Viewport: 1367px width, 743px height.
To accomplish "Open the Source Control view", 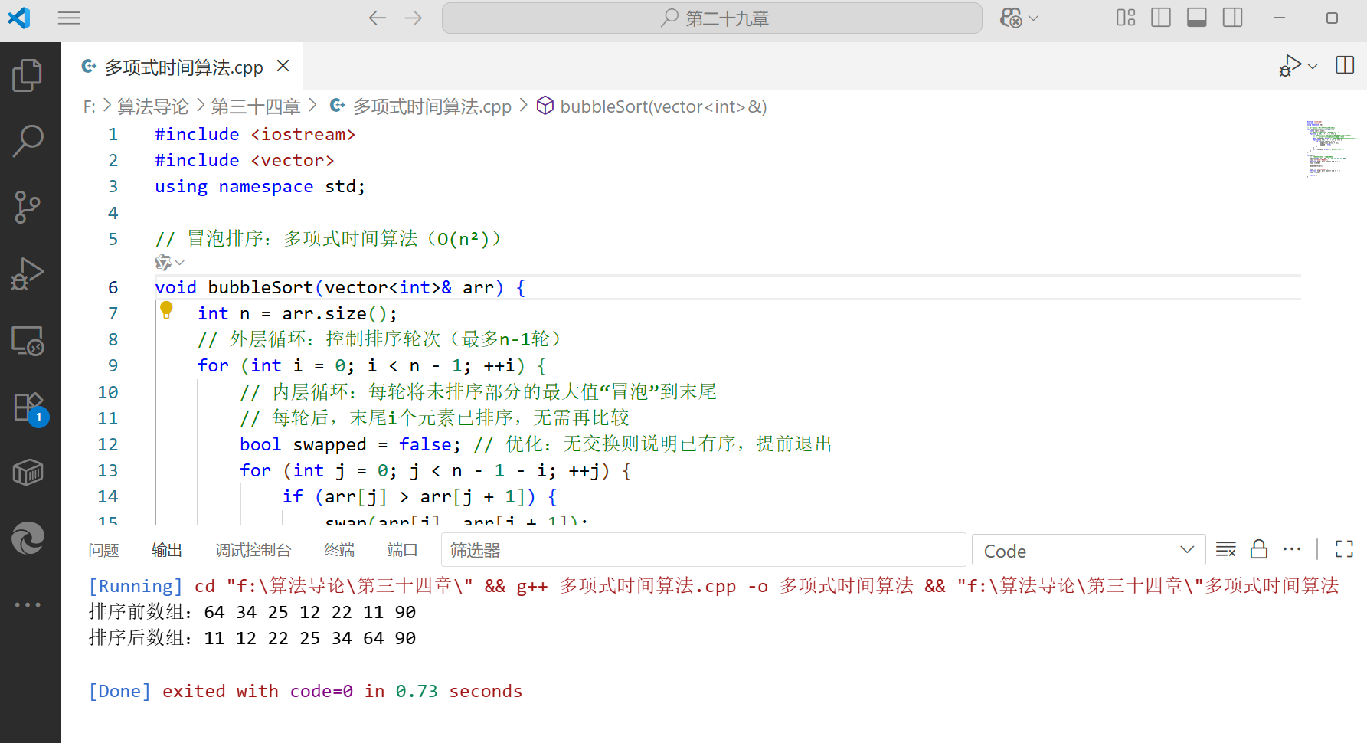I will tap(28, 207).
